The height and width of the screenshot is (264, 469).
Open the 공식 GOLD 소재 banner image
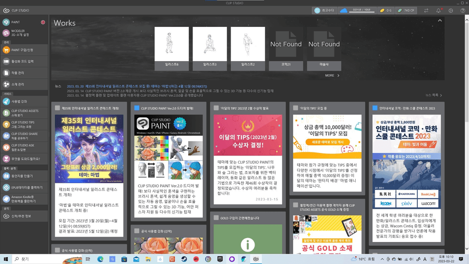(327, 234)
